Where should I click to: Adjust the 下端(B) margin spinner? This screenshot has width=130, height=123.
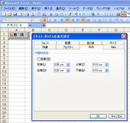click(107, 70)
